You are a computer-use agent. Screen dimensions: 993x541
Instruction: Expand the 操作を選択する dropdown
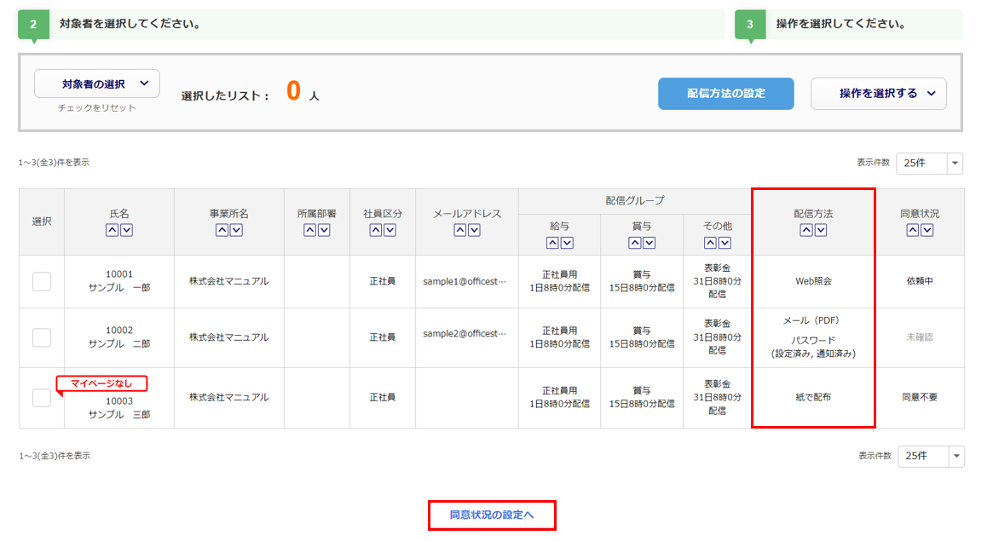[878, 94]
